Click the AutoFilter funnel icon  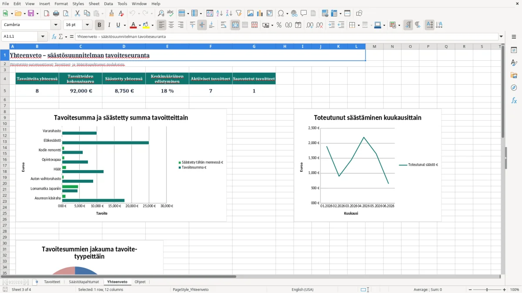(x=239, y=13)
